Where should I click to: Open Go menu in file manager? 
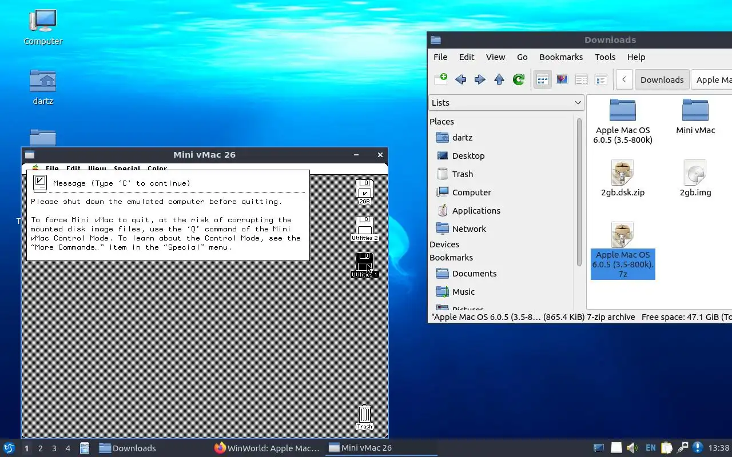tap(522, 57)
